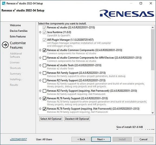Expand the Renesas e2 studio Tools node

40,65
